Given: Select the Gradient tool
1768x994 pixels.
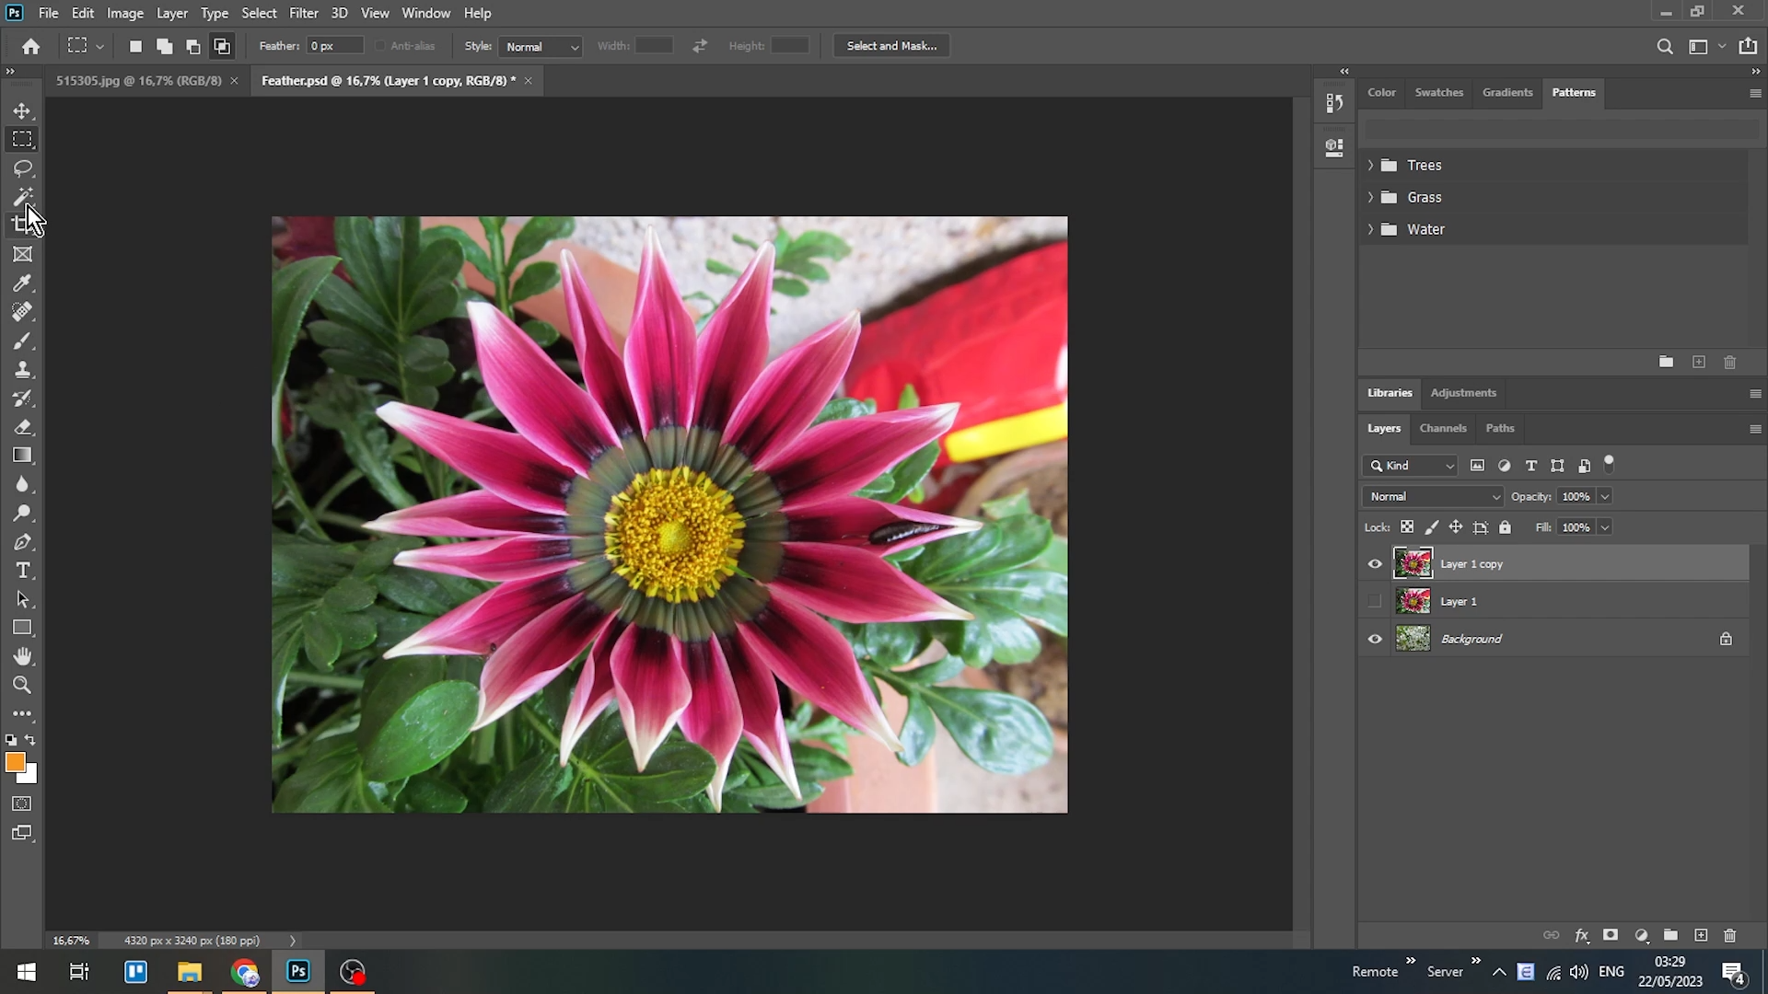Looking at the screenshot, I should [23, 455].
